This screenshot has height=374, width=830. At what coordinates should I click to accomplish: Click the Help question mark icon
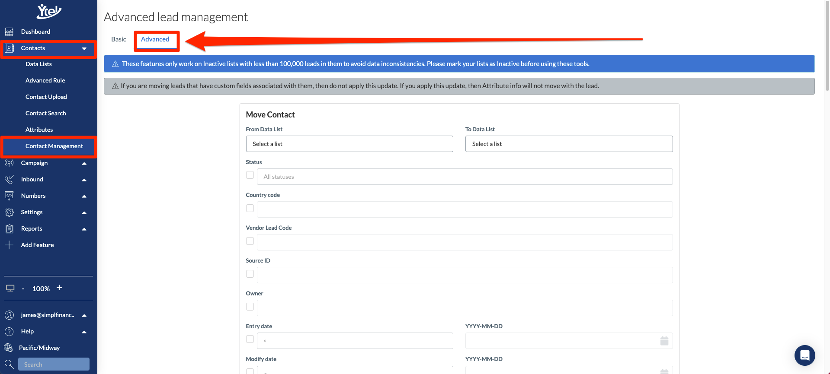[x=9, y=332]
